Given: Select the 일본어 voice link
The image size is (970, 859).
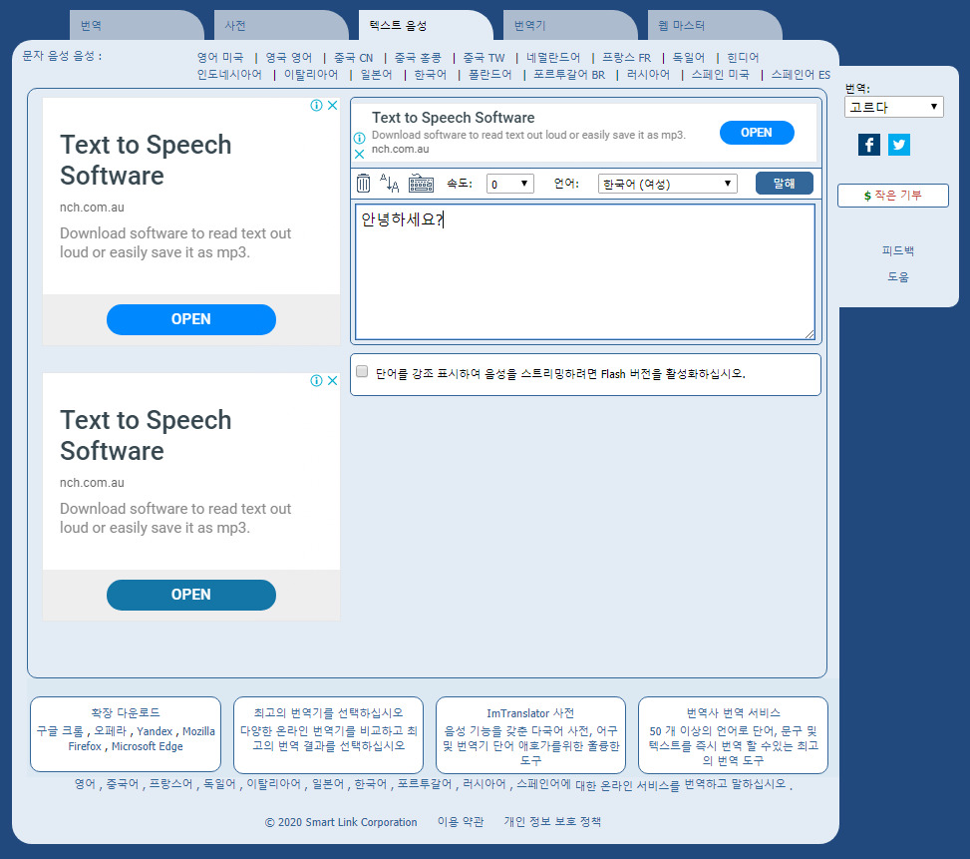Looking at the screenshot, I should (376, 74).
